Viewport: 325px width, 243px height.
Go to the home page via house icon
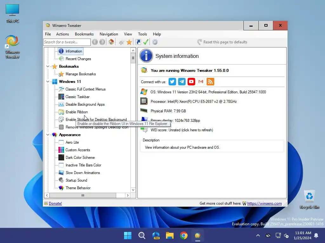[x=111, y=42]
